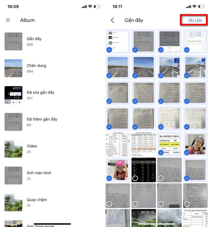Tap the 23 count under Video

point(29,152)
